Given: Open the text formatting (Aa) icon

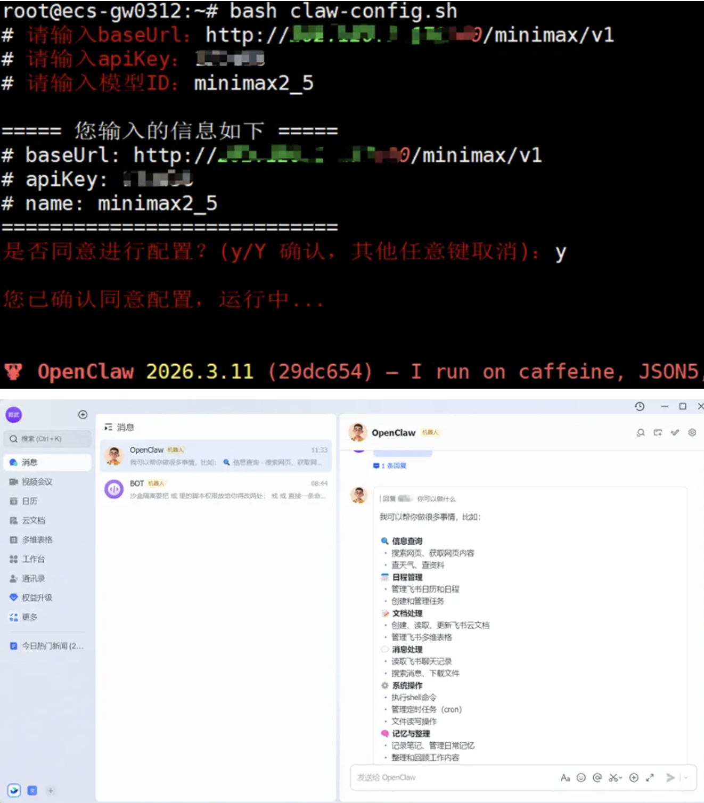Looking at the screenshot, I should (565, 777).
